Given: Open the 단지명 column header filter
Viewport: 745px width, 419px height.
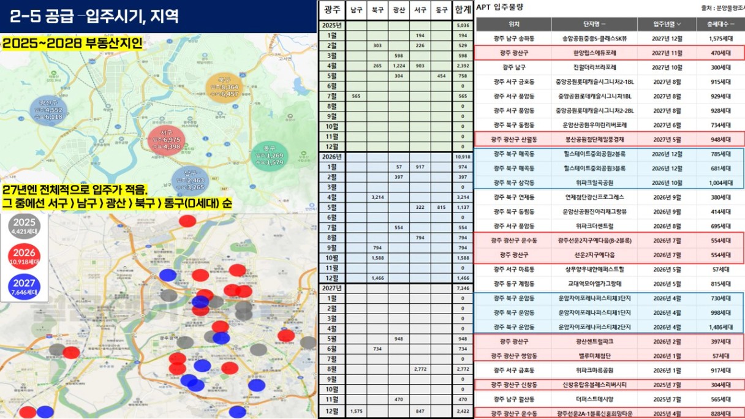Looking at the screenshot, I should click(x=604, y=24).
